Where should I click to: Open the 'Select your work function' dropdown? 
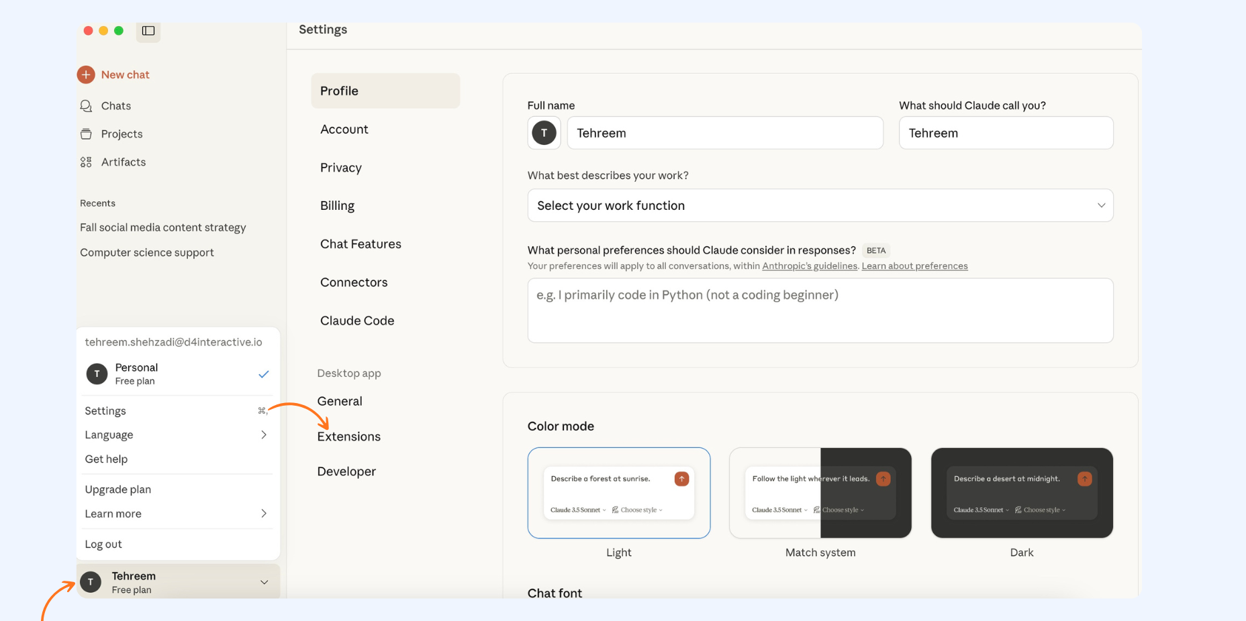pyautogui.click(x=820, y=205)
